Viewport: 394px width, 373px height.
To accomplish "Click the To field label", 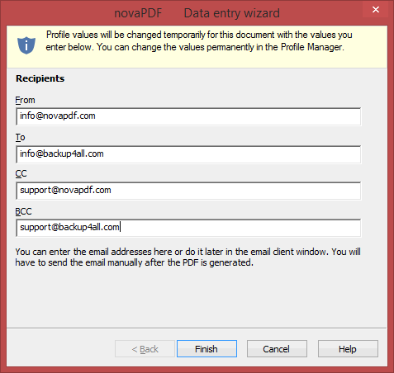I will [x=20, y=137].
